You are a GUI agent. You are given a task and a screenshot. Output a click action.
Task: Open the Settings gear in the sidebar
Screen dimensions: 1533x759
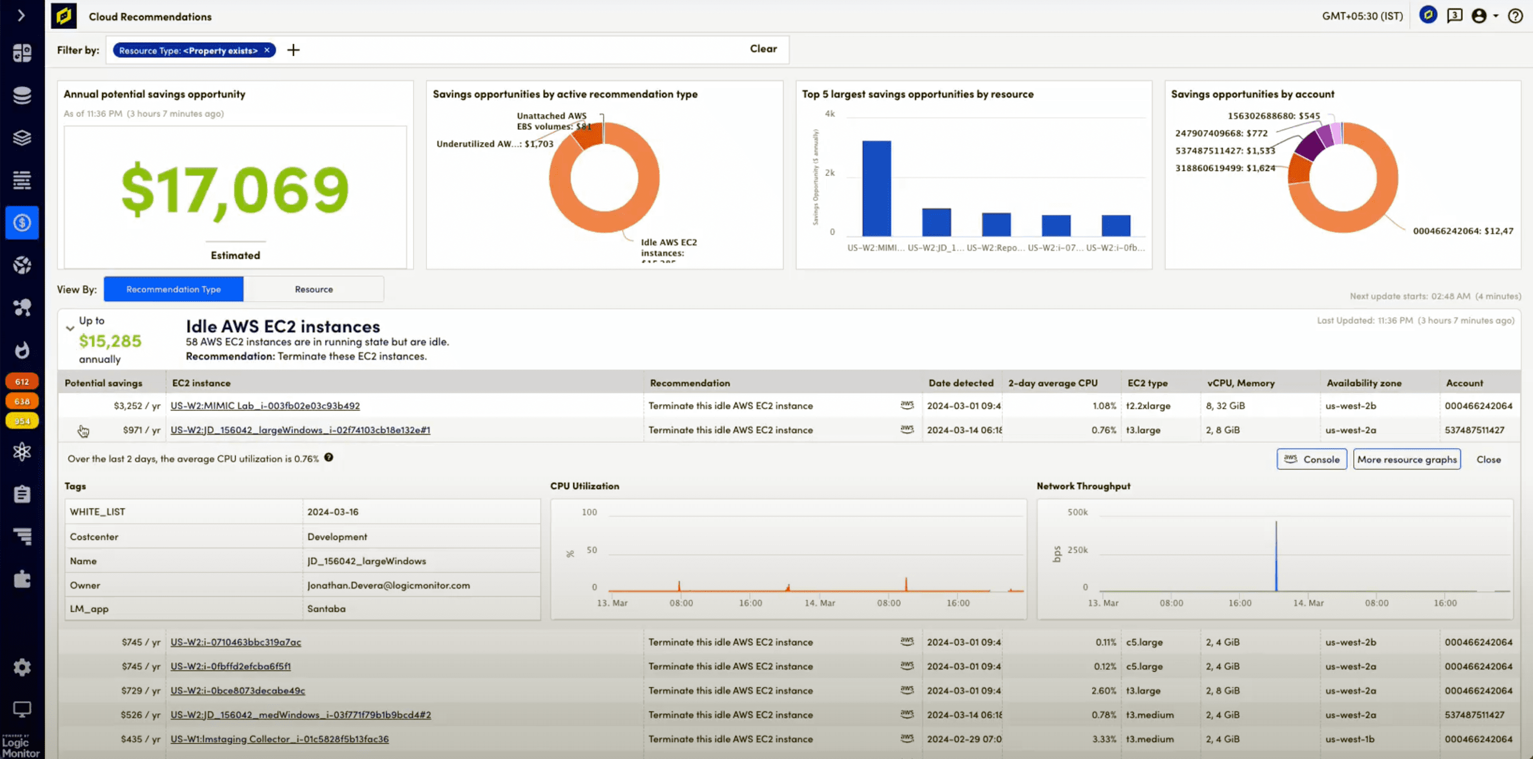tap(22, 667)
